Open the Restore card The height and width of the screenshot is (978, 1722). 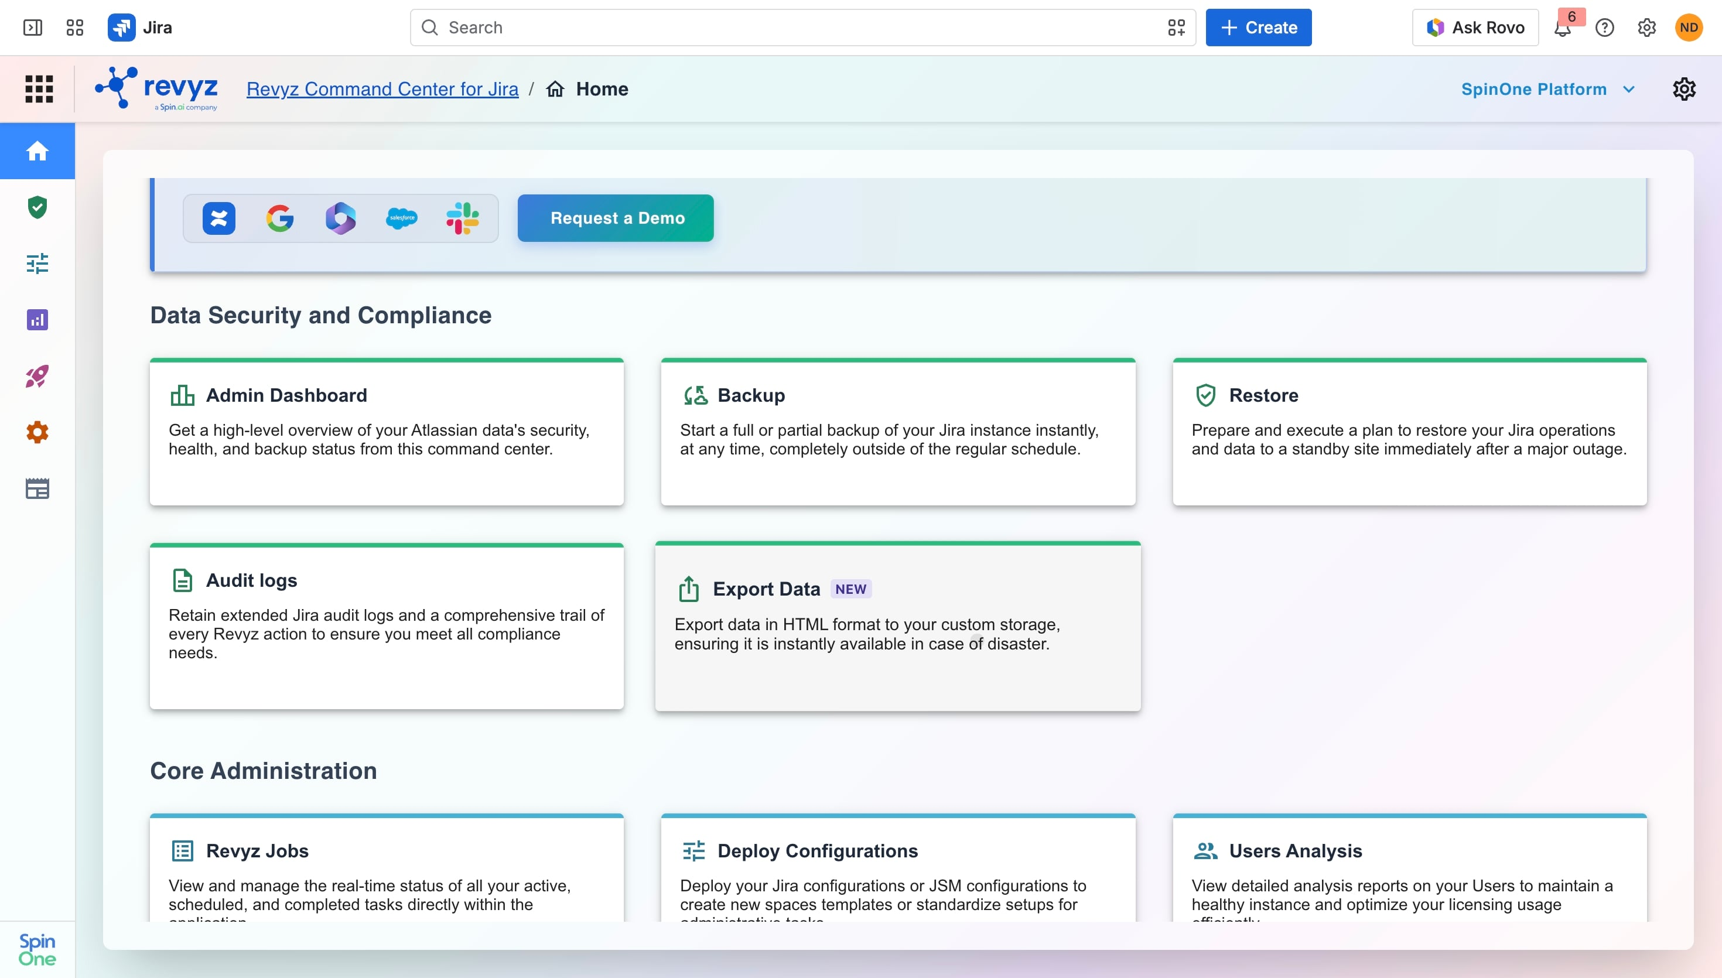click(x=1410, y=432)
